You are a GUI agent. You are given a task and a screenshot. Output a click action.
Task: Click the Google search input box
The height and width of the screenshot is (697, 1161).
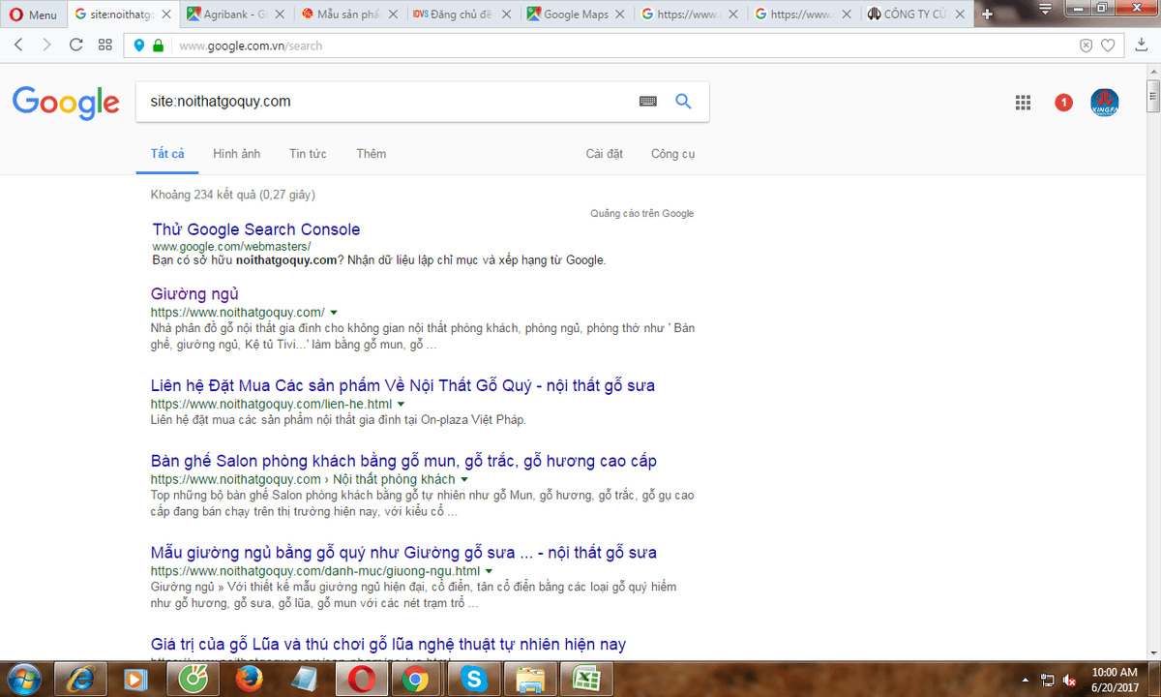pyautogui.click(x=387, y=102)
